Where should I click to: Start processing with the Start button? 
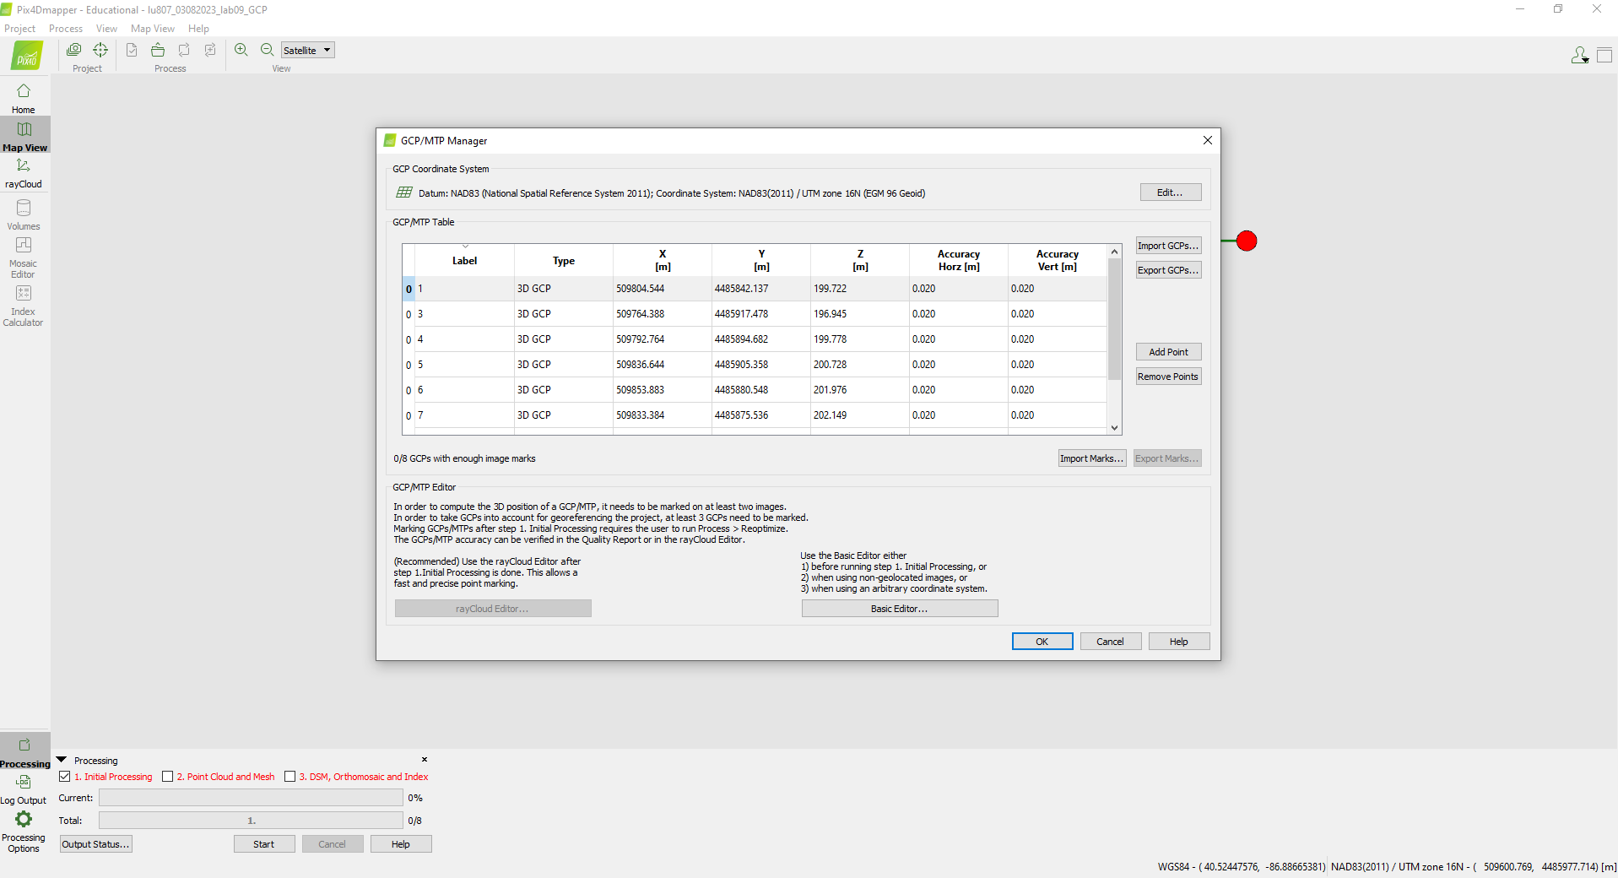pyautogui.click(x=264, y=844)
